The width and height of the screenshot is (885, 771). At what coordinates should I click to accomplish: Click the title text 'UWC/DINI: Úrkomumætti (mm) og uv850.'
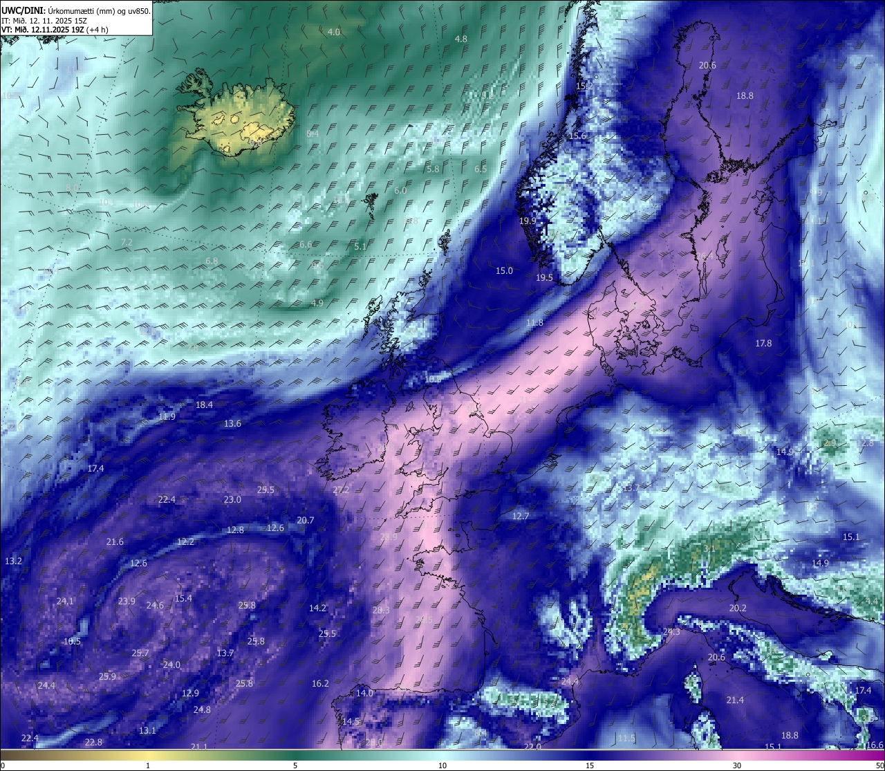[x=76, y=10]
